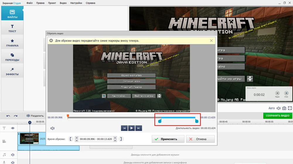Mute the music track speaker icon
The height and width of the screenshot is (164, 293).
(13, 155)
